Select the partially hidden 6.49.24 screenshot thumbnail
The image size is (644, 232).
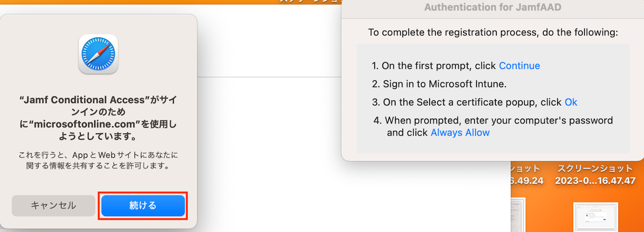tap(518, 215)
